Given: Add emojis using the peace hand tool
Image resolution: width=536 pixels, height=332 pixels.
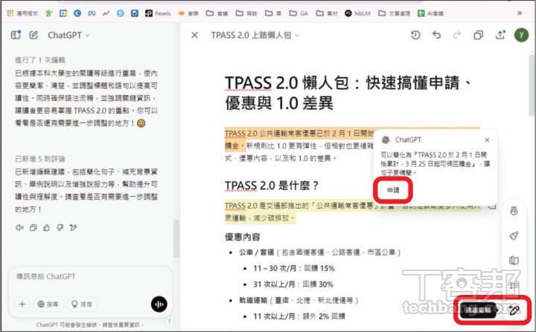Looking at the screenshot, I should [x=514, y=211].
